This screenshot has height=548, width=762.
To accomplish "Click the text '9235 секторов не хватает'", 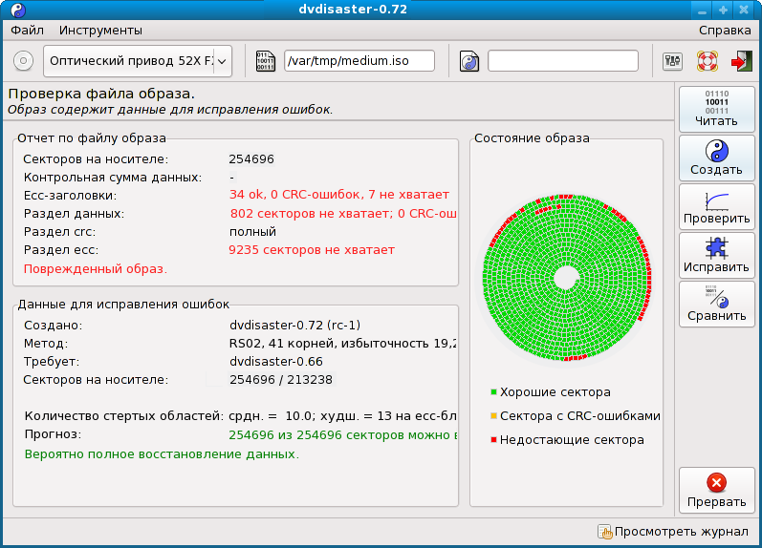I will tap(312, 250).
